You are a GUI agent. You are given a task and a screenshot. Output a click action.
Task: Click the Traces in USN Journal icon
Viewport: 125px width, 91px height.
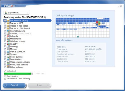(x=8, y=28)
